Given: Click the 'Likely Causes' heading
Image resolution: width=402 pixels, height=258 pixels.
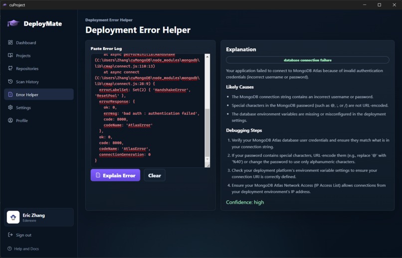Looking at the screenshot, I should pos(240,87).
